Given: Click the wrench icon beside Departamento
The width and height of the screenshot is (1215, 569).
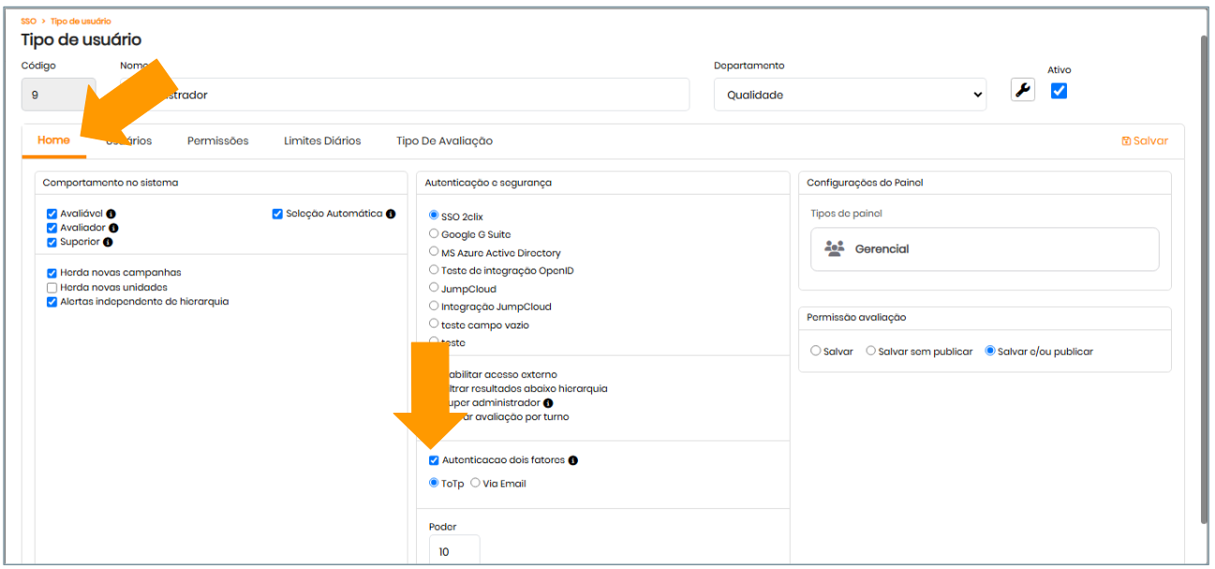Looking at the screenshot, I should (x=1023, y=91).
